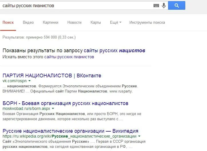Expand arrow next to moskvobad.ru/s/born.aspx
The width and height of the screenshot is (207, 151).
[53, 108]
